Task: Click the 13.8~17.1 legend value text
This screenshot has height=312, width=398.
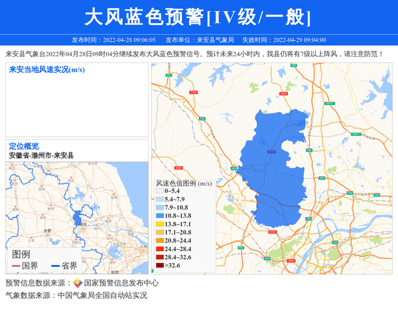Action: (178, 225)
